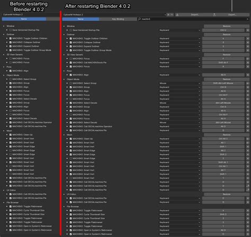Restore the Outliner keymap section
Image resolution: width=251 pixels, height=237 pixels.
[x=227, y=35]
